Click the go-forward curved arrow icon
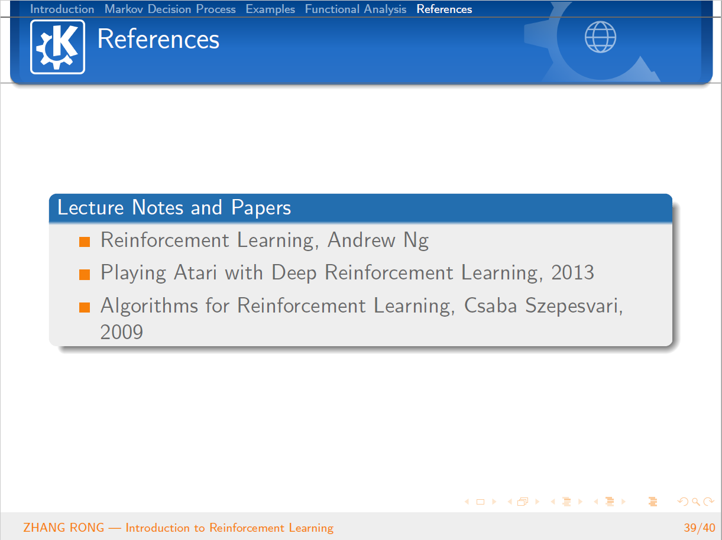This screenshot has height=540, width=722. click(x=709, y=502)
